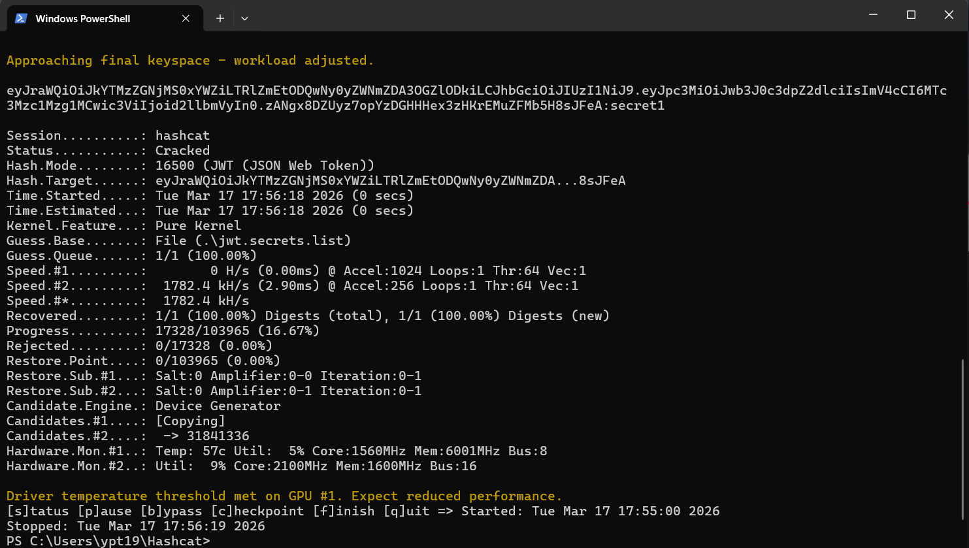Click the Status Cracked line
The width and height of the screenshot is (969, 548).
tap(108, 150)
